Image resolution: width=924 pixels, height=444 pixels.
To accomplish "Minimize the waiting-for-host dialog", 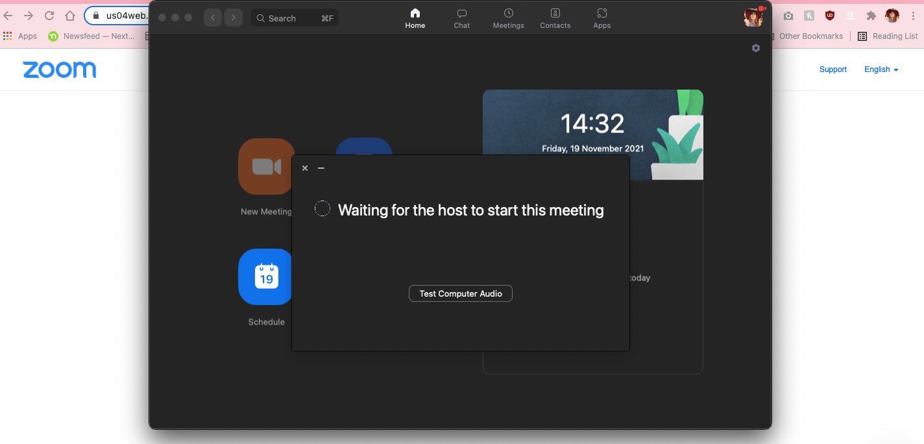I will tap(321, 168).
